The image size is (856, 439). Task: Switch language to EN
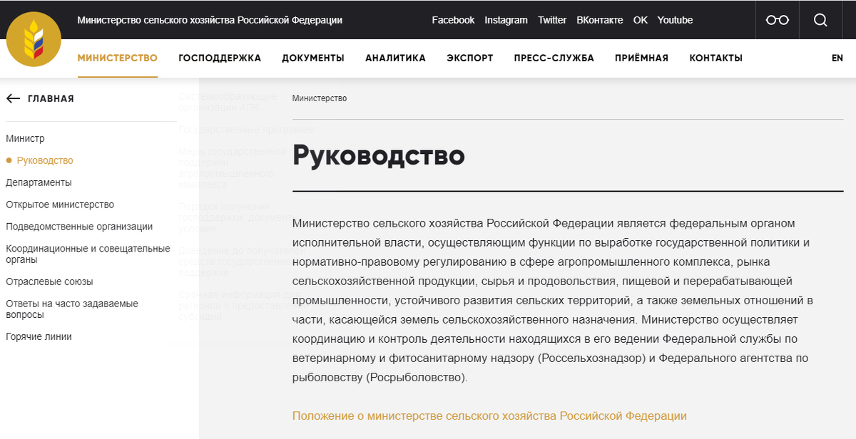click(837, 58)
